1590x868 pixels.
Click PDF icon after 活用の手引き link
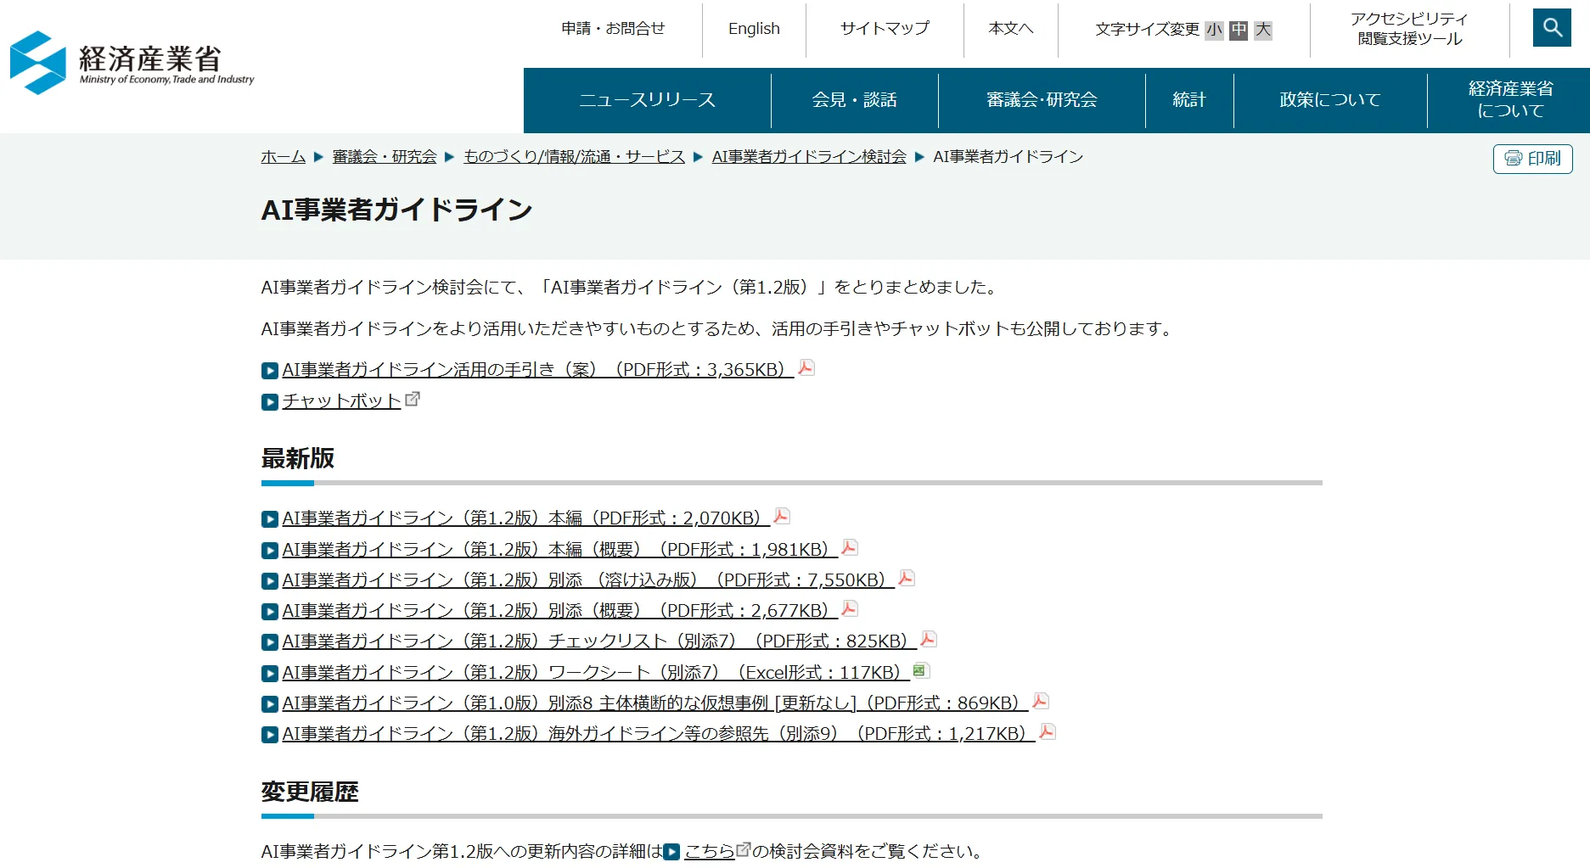click(806, 367)
